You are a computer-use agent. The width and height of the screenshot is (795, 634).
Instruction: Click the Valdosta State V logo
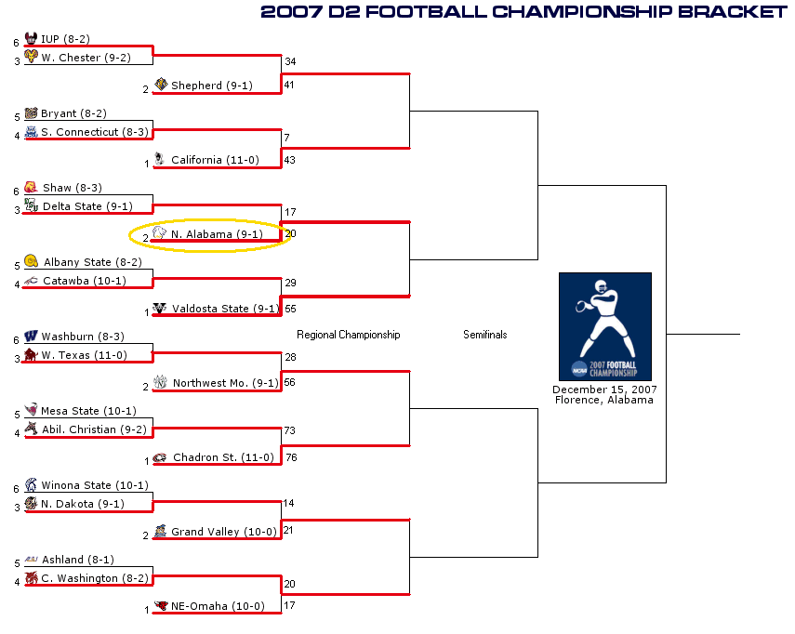click(x=160, y=309)
